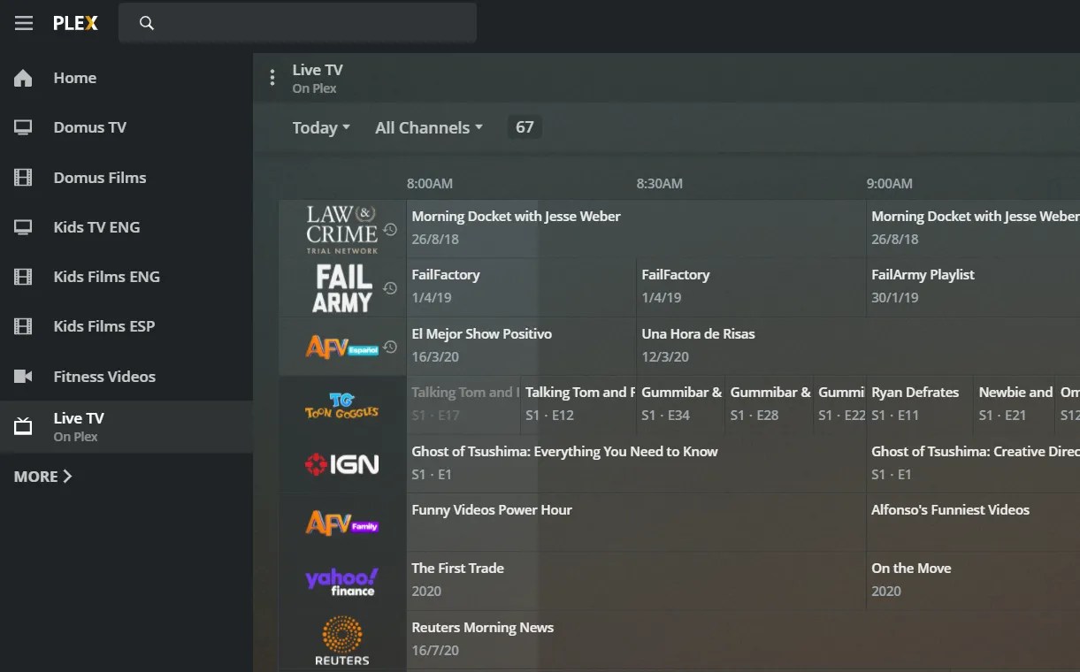This screenshot has width=1080, height=672.
Task: Click the Law & Crime channel logo
Action: pos(344,228)
